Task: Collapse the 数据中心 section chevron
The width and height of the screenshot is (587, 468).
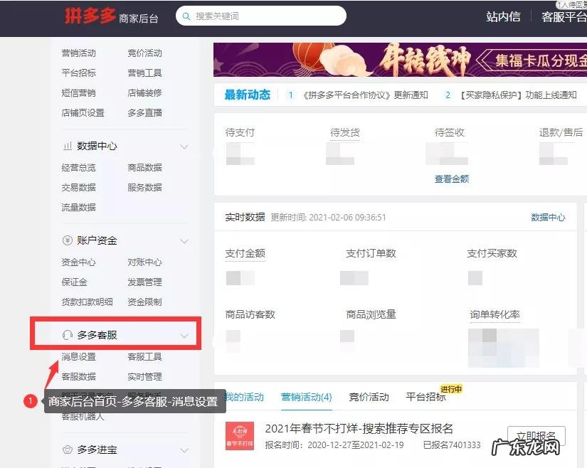Action: point(184,146)
